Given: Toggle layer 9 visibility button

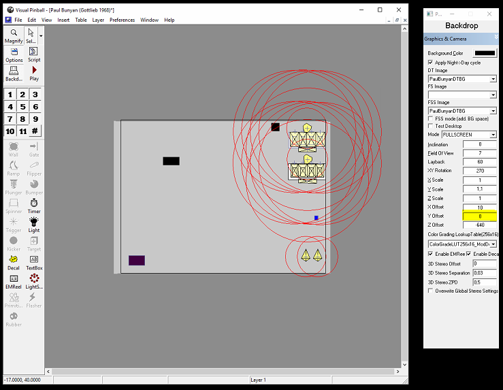Looking at the screenshot, I should [x=35, y=119].
